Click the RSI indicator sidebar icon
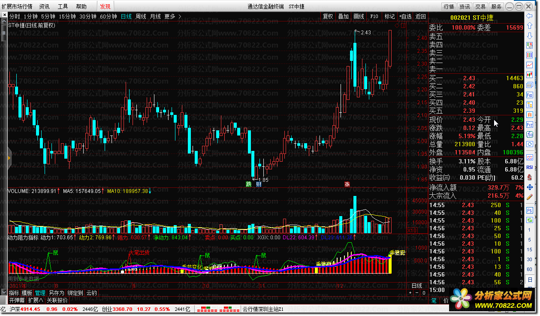Screen dimensions: 540x316 529,167
